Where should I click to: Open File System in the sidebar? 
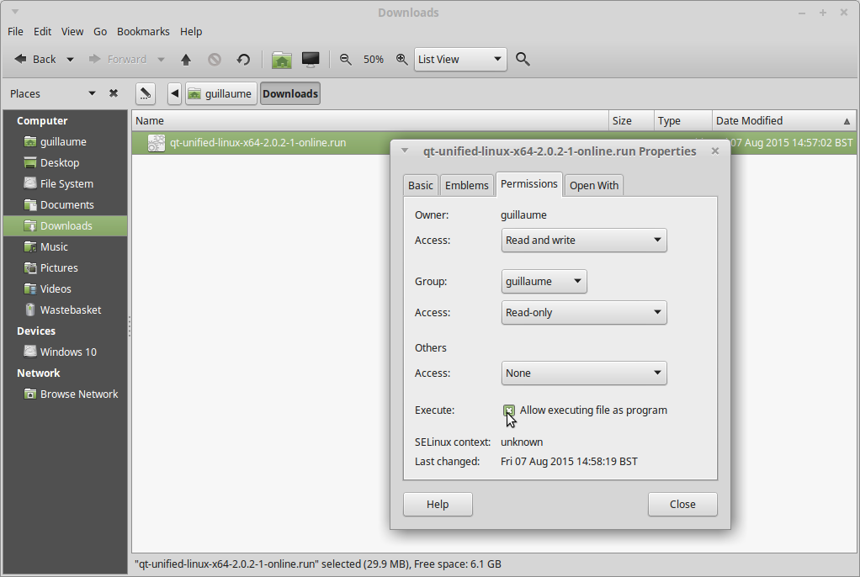(66, 183)
